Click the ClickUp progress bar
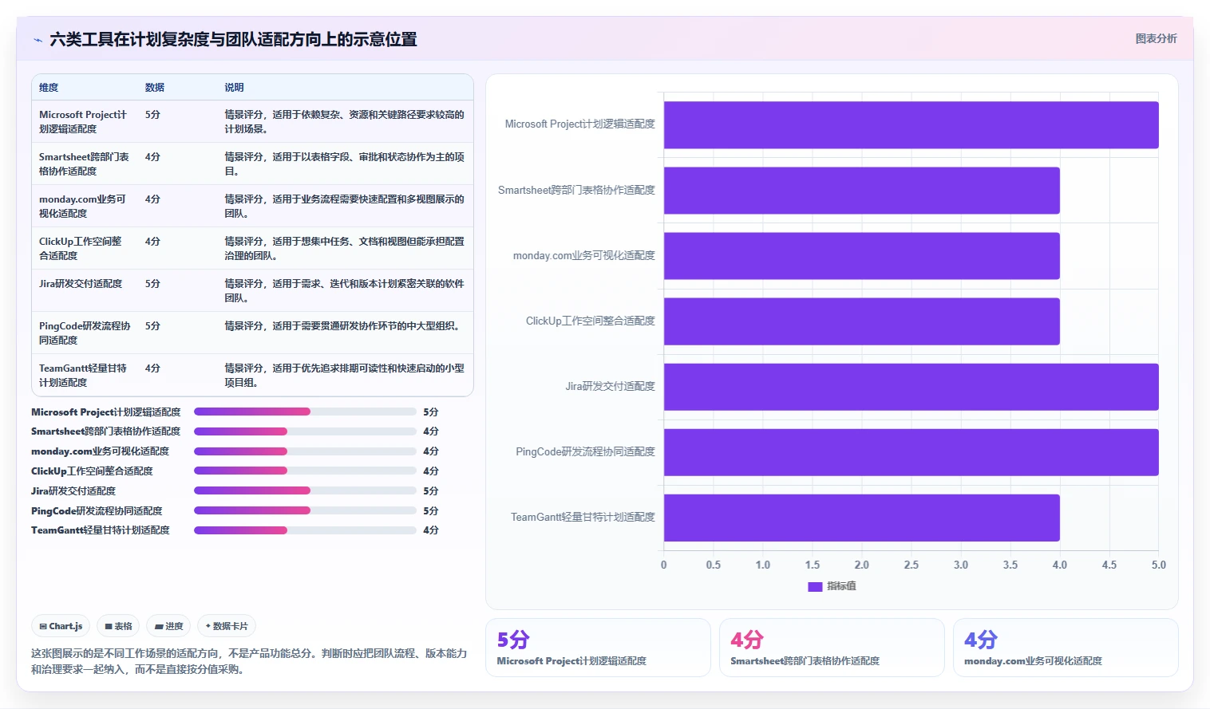Viewport: 1210px width, 709px height. pos(305,471)
